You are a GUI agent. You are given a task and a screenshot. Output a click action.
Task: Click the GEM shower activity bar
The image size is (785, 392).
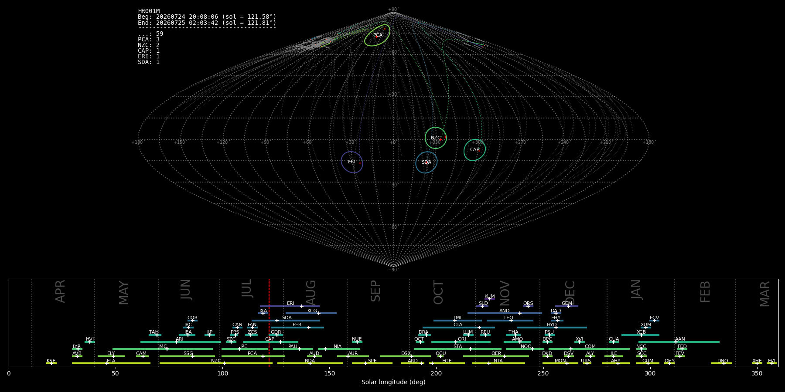pyautogui.click(x=567, y=306)
